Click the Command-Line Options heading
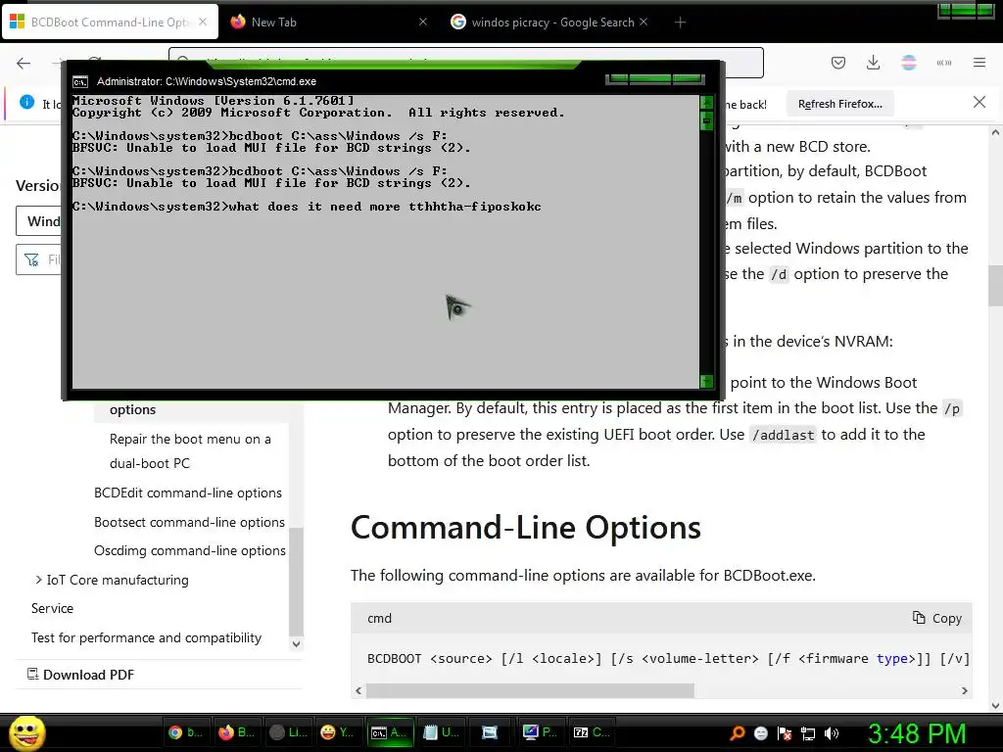The height and width of the screenshot is (752, 1003). tap(526, 528)
